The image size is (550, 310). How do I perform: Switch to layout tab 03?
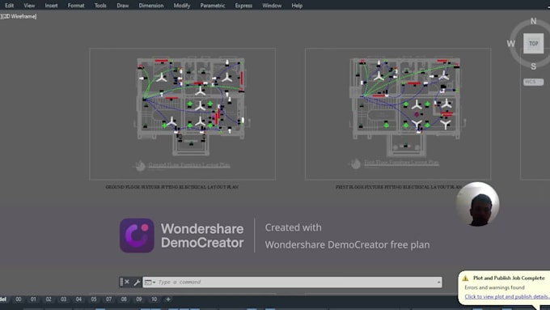tap(63, 299)
